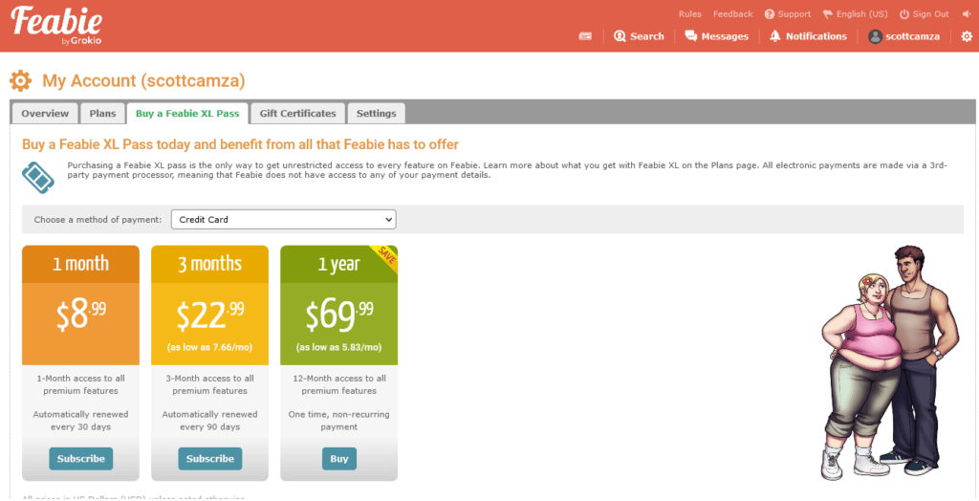This screenshot has width=979, height=501.
Task: Click the My Account gear icon
Action: 21,80
